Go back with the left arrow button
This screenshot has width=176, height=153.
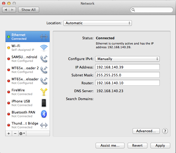pyautogui.click(x=6, y=10)
